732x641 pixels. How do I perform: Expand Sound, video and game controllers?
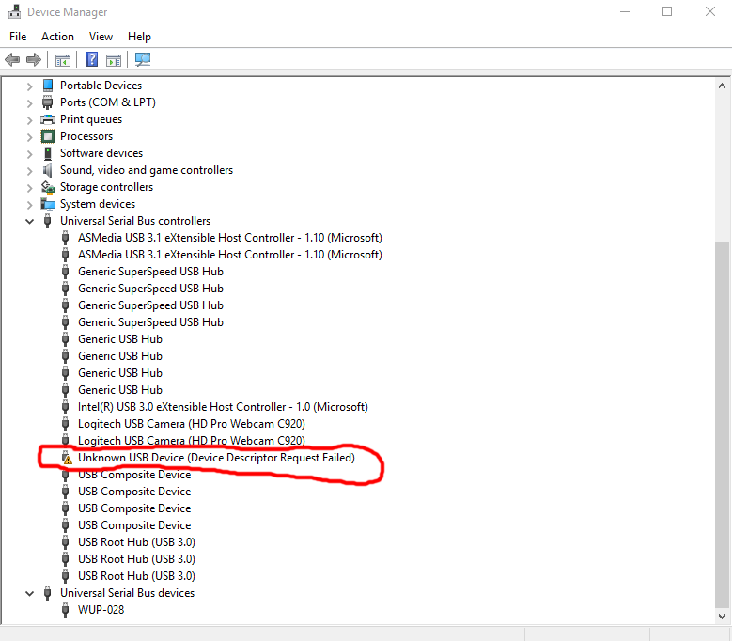pos(29,171)
